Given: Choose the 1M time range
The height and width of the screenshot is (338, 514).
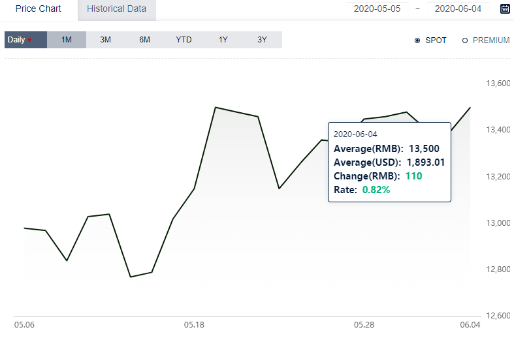Looking at the screenshot, I should point(67,40).
